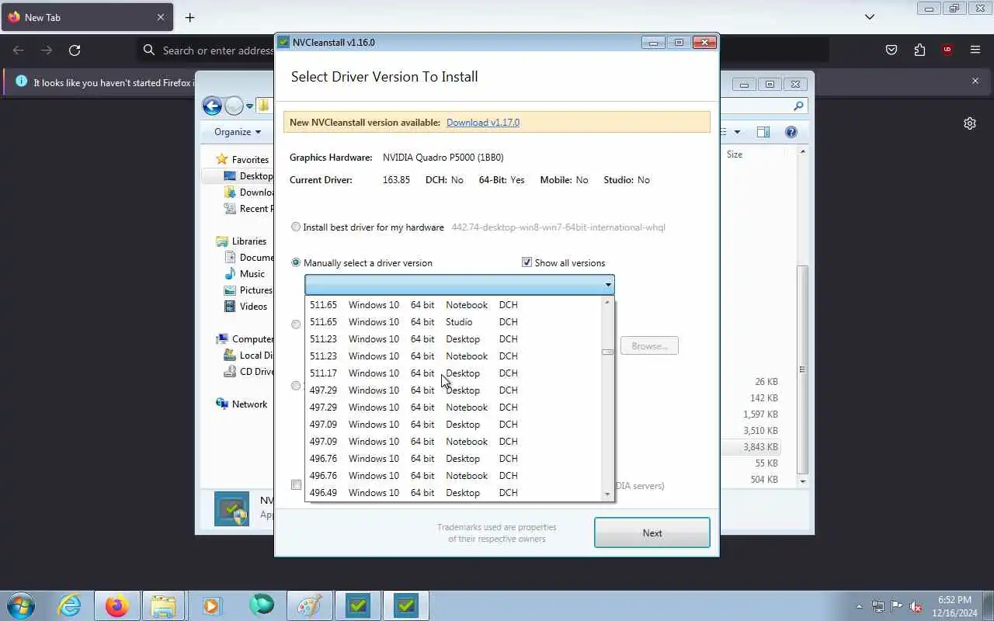Click Explorer back navigation arrow
Screen dimensions: 994x621
click(212, 106)
